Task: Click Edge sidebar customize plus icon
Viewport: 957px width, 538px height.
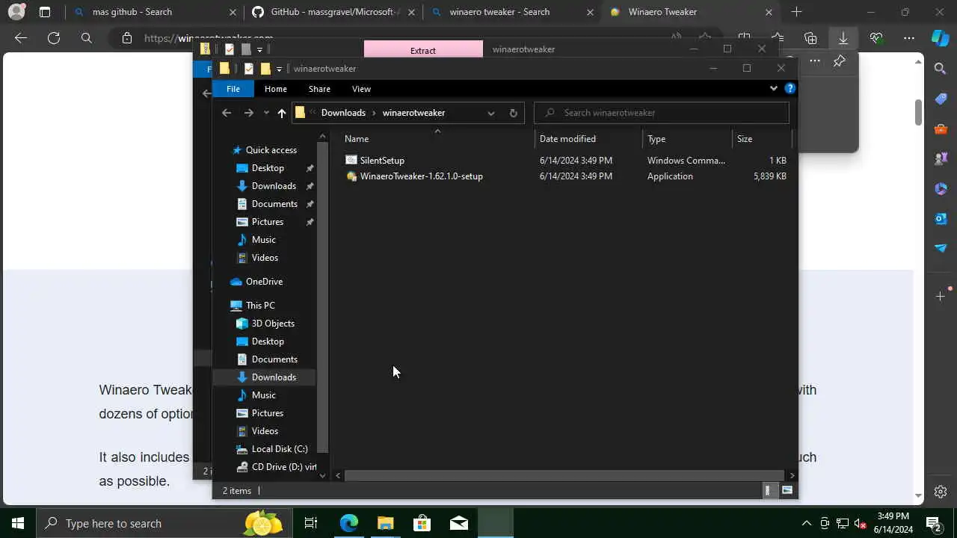Action: (941, 297)
